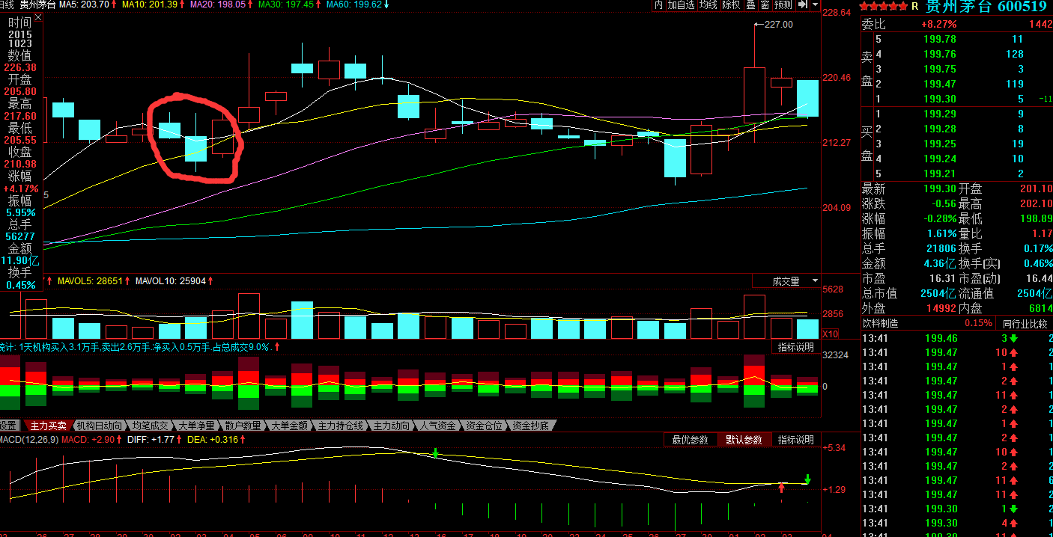Click the MA30: 197.45 indicator label

tap(288, 4)
